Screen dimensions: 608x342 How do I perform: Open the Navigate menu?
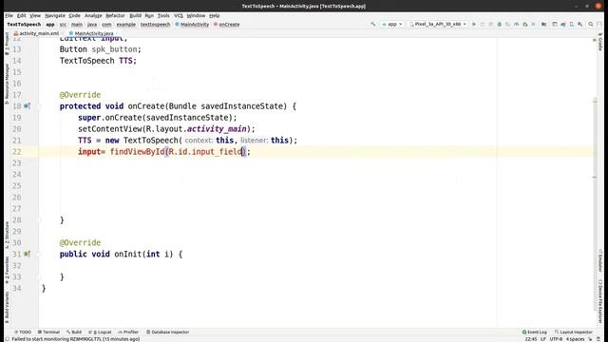(55, 15)
